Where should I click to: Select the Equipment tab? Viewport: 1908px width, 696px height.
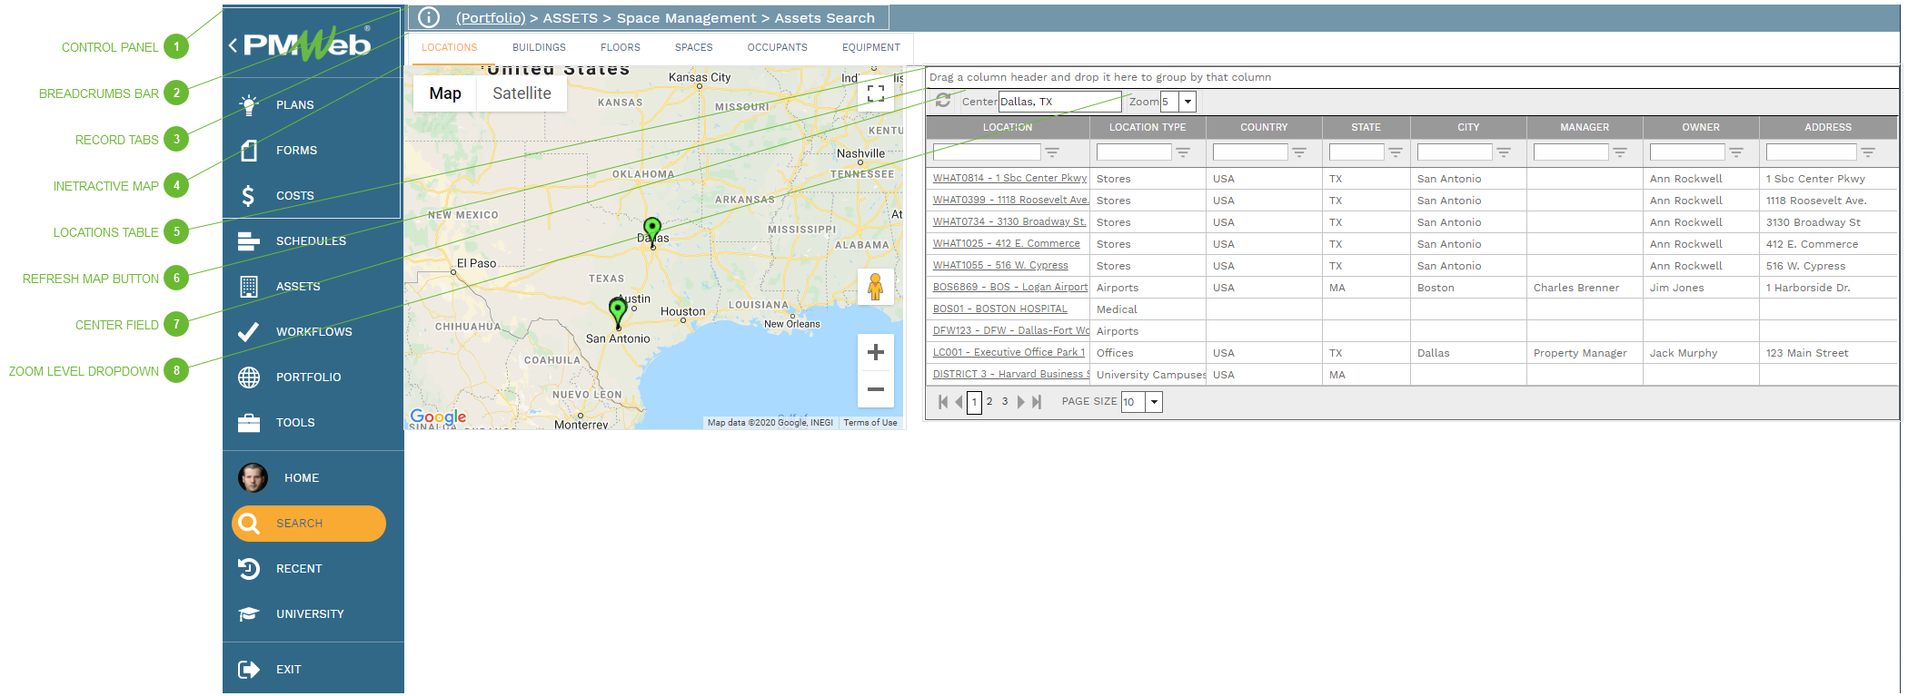[x=870, y=47]
